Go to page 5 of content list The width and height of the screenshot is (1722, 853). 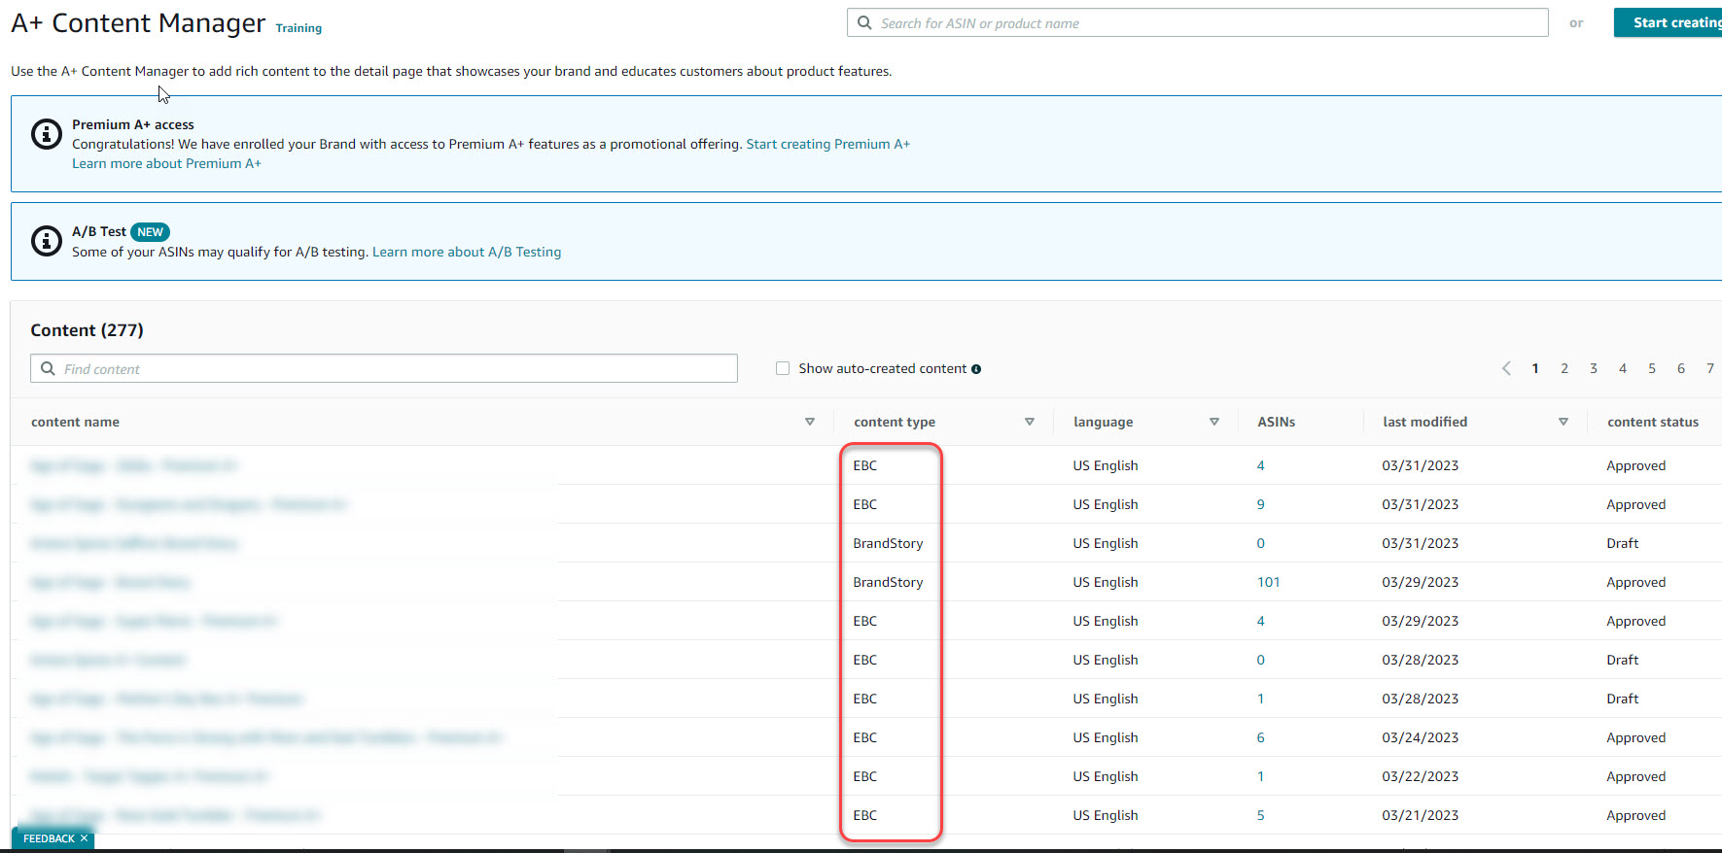1652,368
